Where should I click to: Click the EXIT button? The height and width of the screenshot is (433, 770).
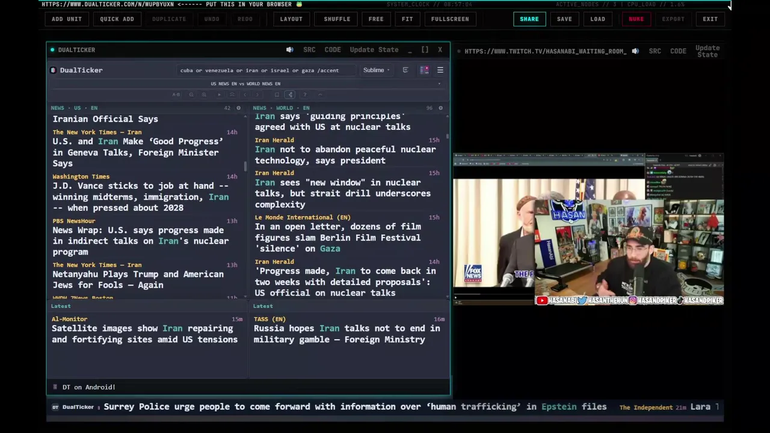pos(710,19)
